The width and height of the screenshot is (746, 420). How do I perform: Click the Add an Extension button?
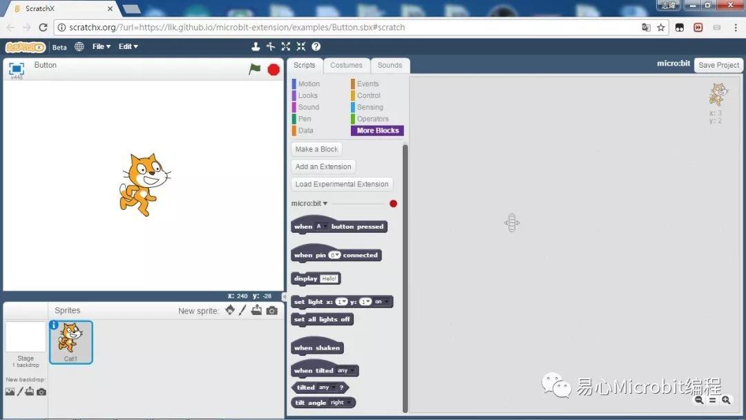pos(323,167)
